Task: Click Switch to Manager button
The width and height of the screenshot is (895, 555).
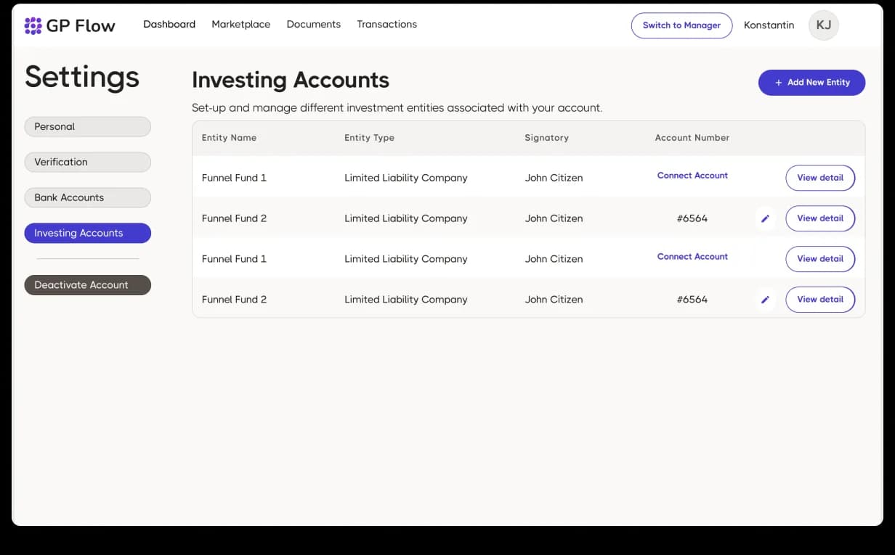Action: [x=681, y=25]
